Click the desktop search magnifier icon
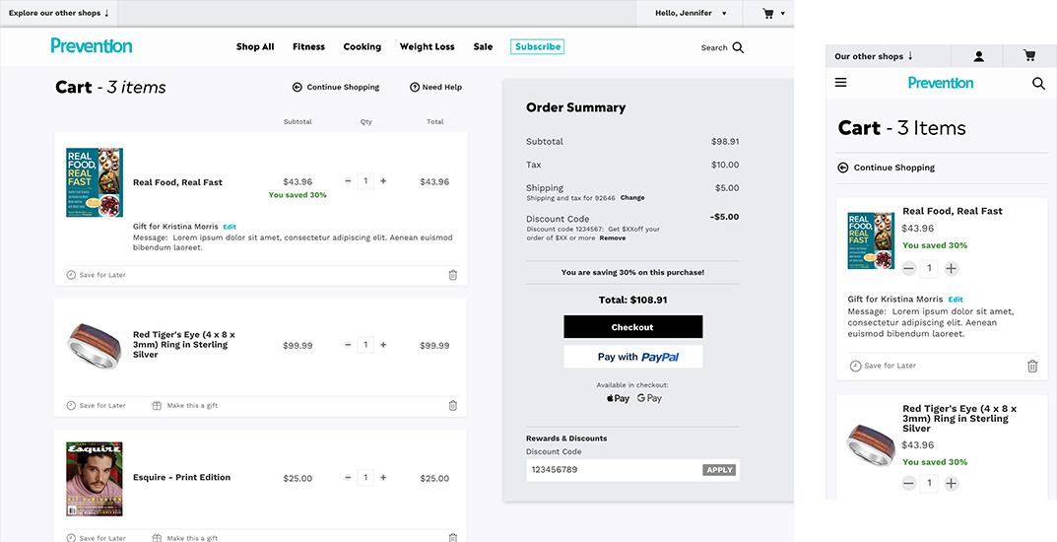Viewport: 1057px width, 542px height. (738, 48)
